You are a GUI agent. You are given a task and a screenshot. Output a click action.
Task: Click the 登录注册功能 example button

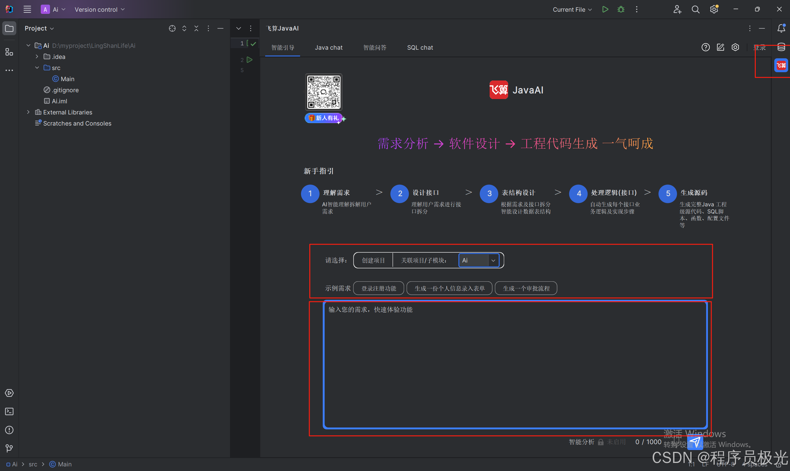[x=378, y=288]
